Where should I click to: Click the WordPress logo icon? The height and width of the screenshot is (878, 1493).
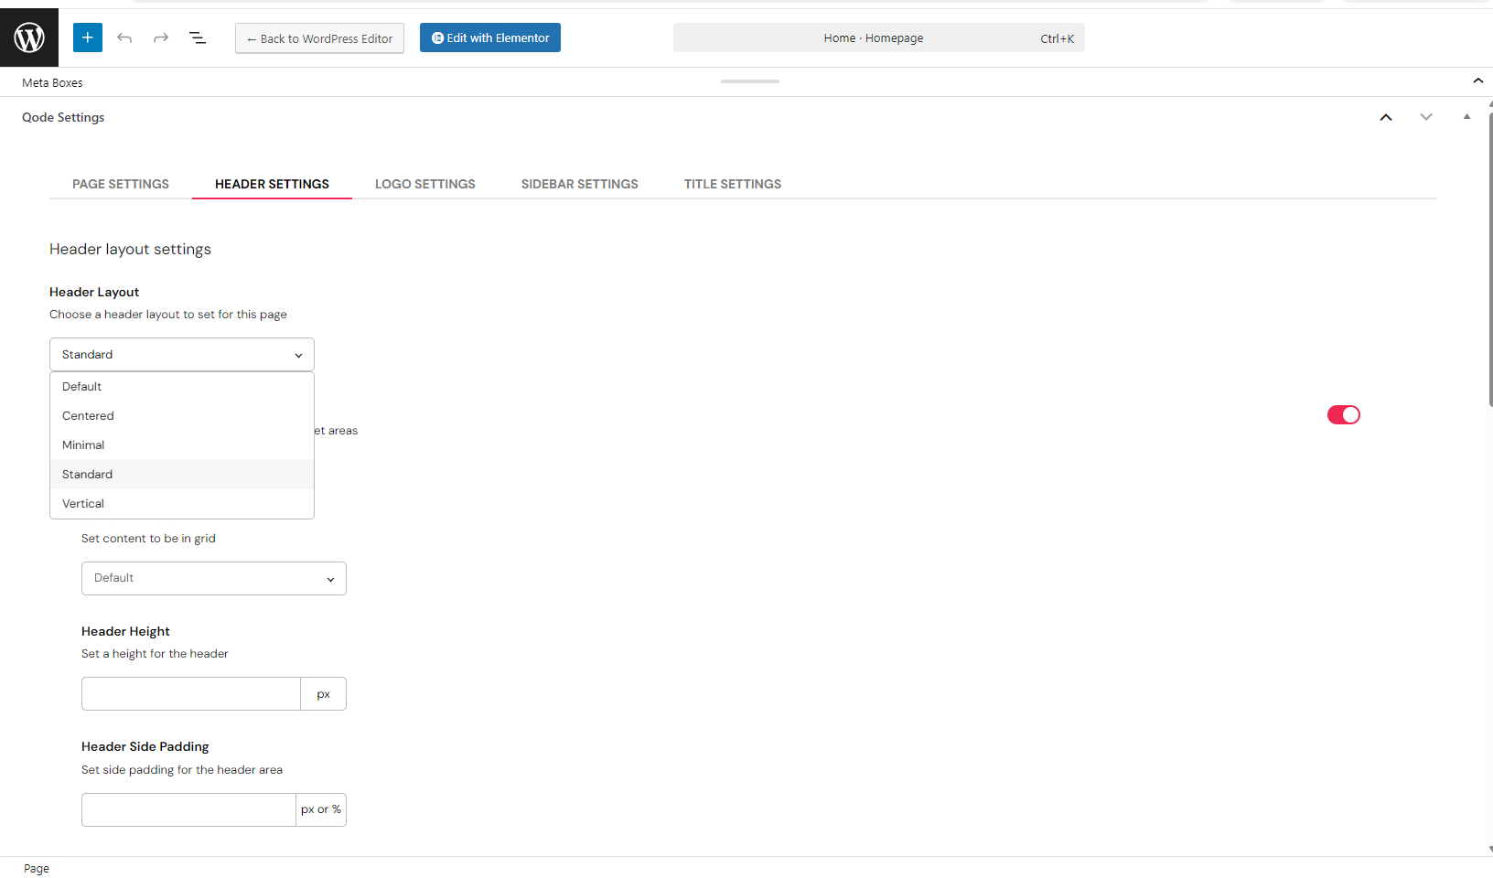[29, 37]
